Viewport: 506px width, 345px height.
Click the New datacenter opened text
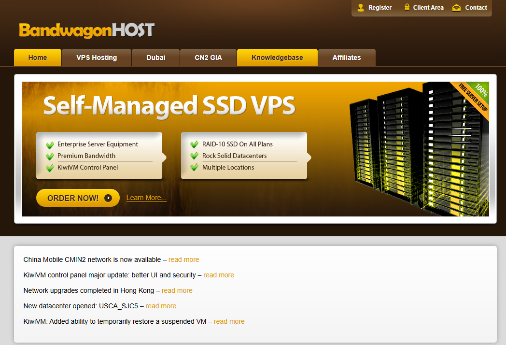(x=81, y=306)
